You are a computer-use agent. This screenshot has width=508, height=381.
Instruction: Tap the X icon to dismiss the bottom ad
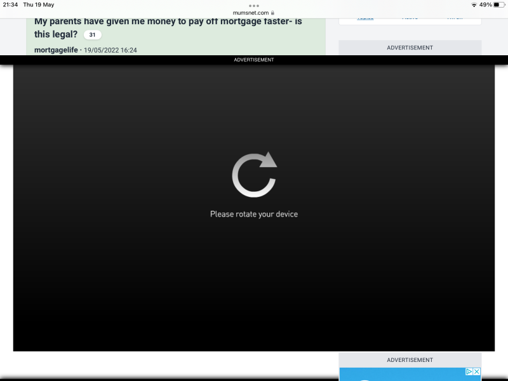476,371
